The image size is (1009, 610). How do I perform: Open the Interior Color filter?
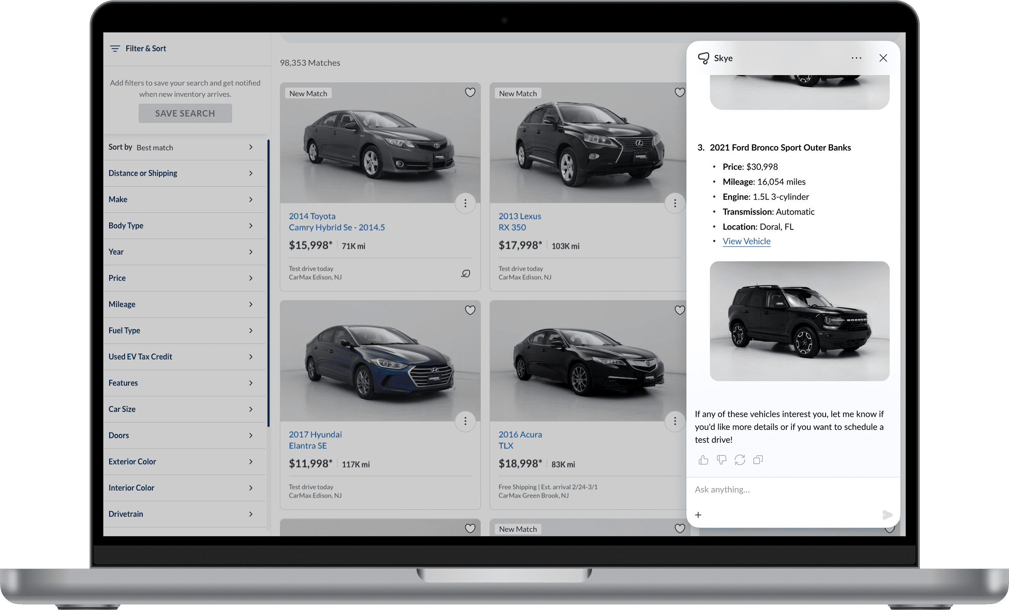(184, 488)
